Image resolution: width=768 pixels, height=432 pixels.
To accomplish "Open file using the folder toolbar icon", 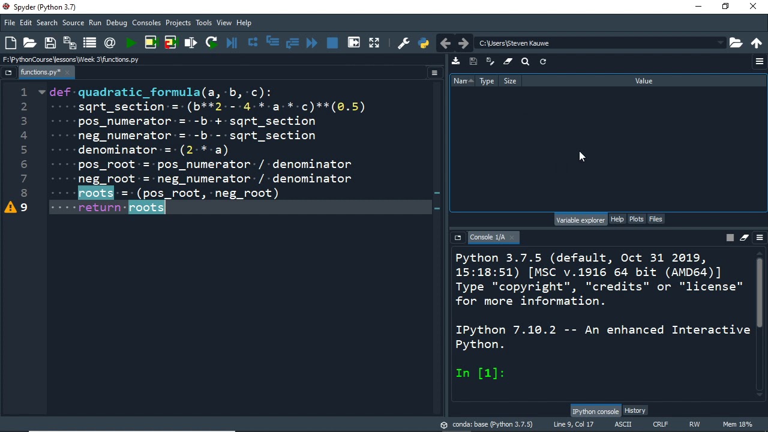I will 30,43.
